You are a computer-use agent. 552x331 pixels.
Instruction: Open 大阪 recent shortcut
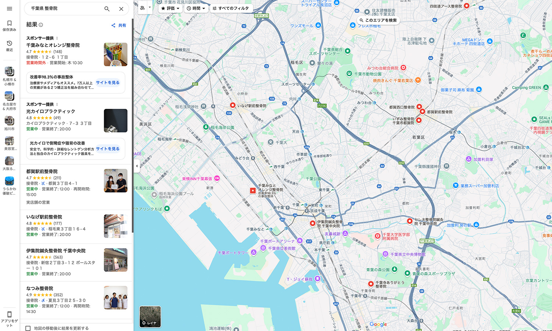pyautogui.click(x=10, y=163)
